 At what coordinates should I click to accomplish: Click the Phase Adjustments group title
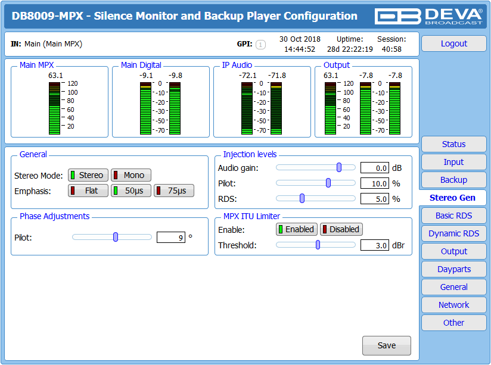pos(54,216)
